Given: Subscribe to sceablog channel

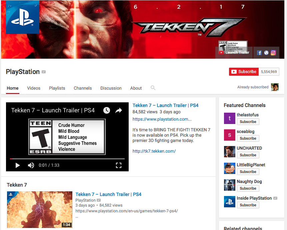Looking at the screenshot, I should tap(248, 138).
